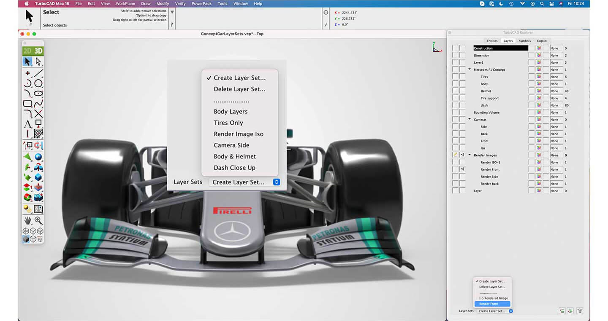Click the trash icon to delete layer

click(580, 311)
